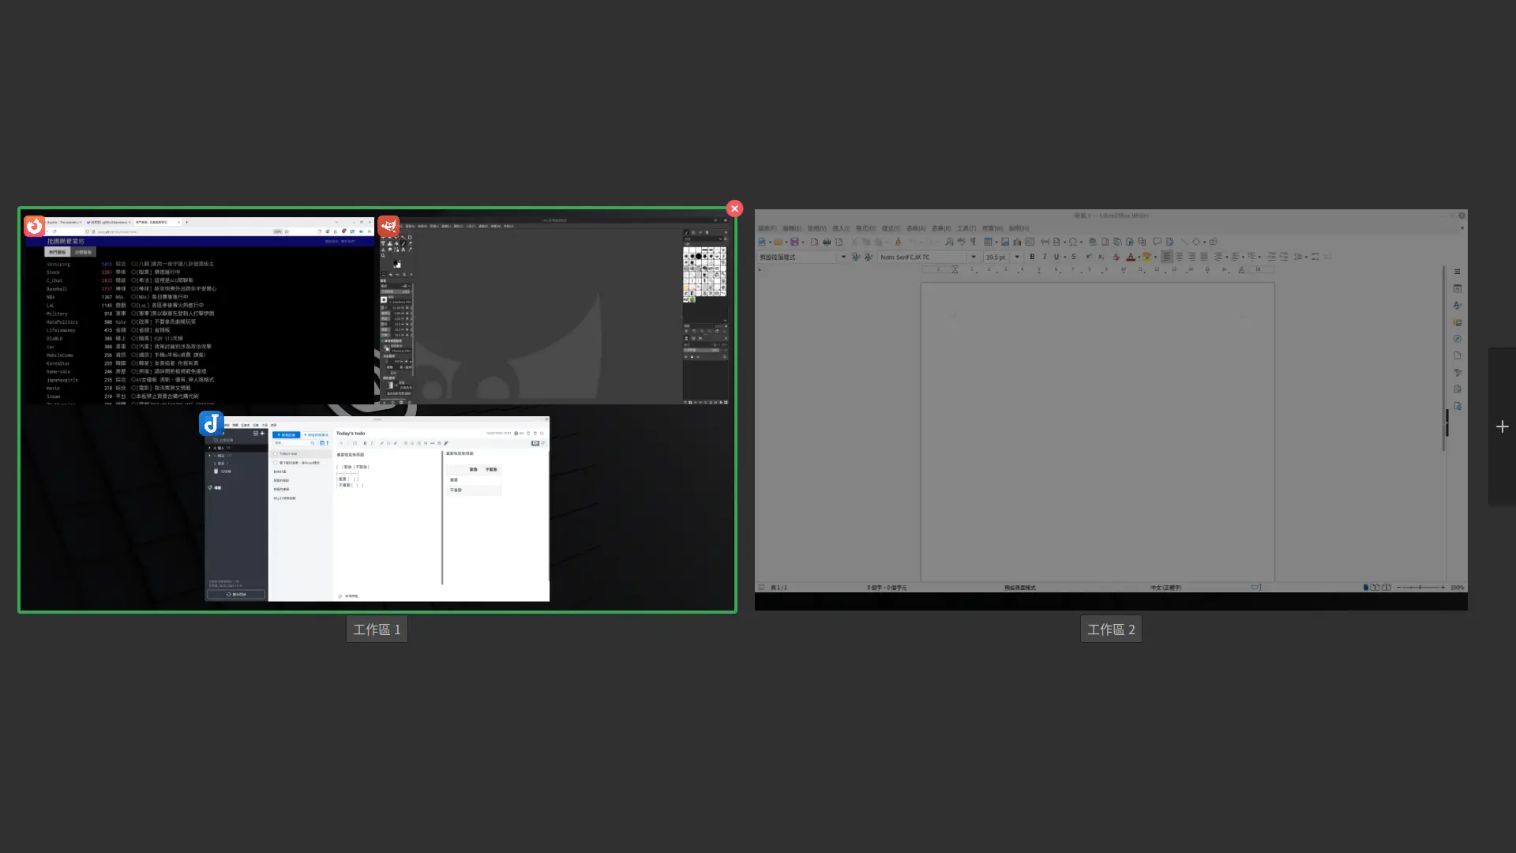
Task: Click the spell check icon in Writer's toolbar
Action: coord(960,242)
